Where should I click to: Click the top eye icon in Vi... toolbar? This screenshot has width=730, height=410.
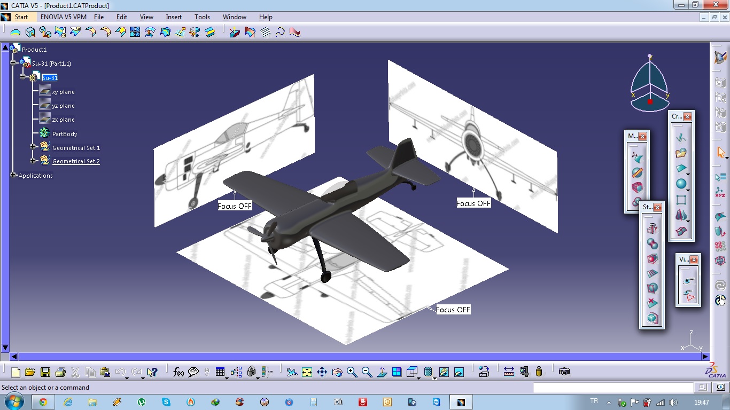tap(688, 281)
